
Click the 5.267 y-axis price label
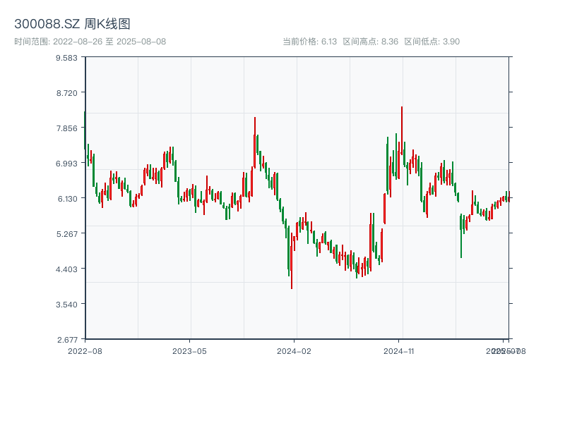click(x=66, y=234)
